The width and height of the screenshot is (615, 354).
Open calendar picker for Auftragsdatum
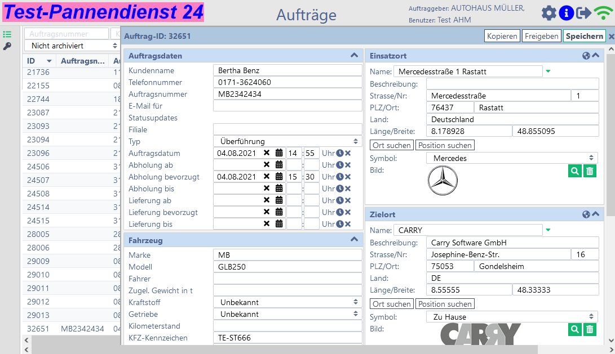pyautogui.click(x=279, y=153)
